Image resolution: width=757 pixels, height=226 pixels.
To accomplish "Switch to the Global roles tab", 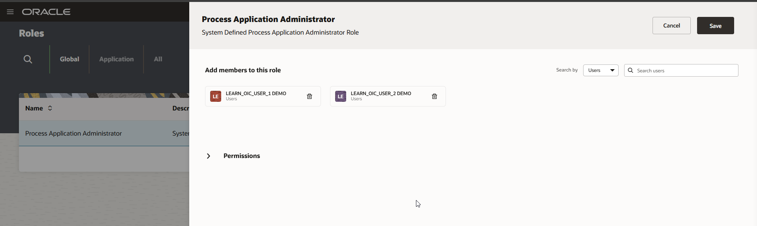I will pos(69,59).
